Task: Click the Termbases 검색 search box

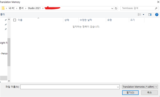Action: coord(140,8)
